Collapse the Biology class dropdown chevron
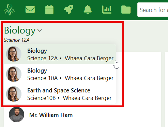Viewport: 168px width, 127px height. [40, 30]
